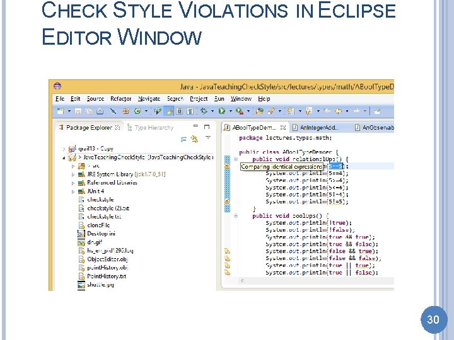Click the green New Java Class icon

pyautogui.click(x=138, y=111)
